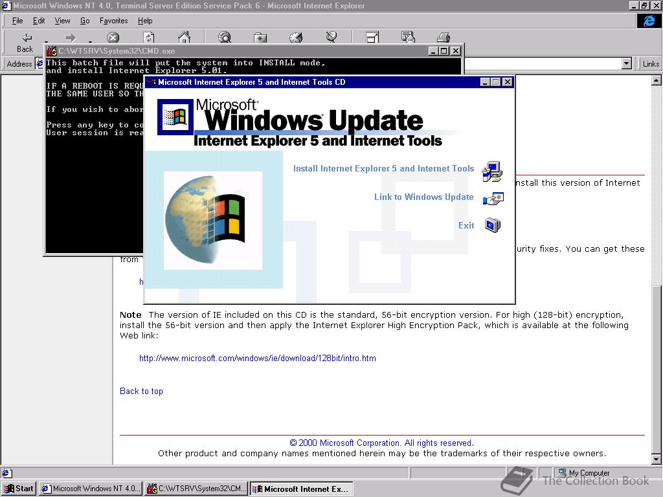Open the setup dialog title bar icon

[151, 82]
